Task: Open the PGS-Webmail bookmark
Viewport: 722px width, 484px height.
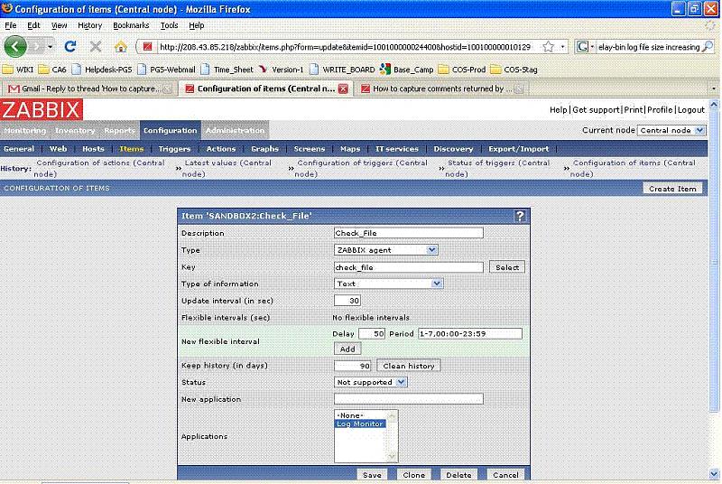Action: coord(166,70)
